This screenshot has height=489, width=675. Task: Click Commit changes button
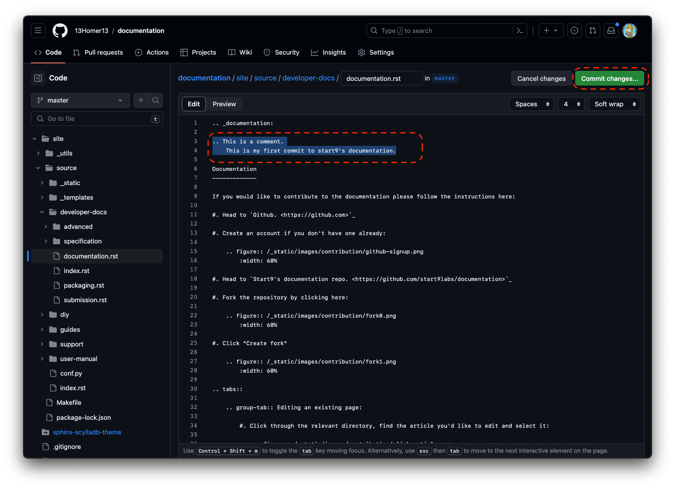pos(609,78)
